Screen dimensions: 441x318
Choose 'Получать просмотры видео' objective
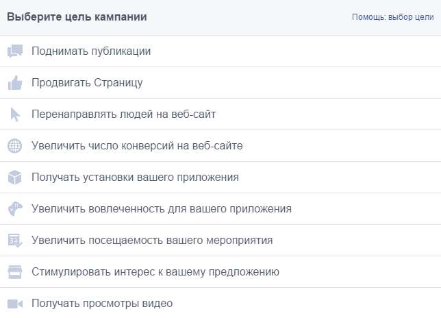click(102, 304)
